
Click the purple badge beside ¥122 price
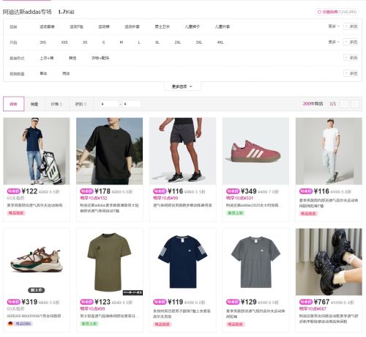(13, 191)
